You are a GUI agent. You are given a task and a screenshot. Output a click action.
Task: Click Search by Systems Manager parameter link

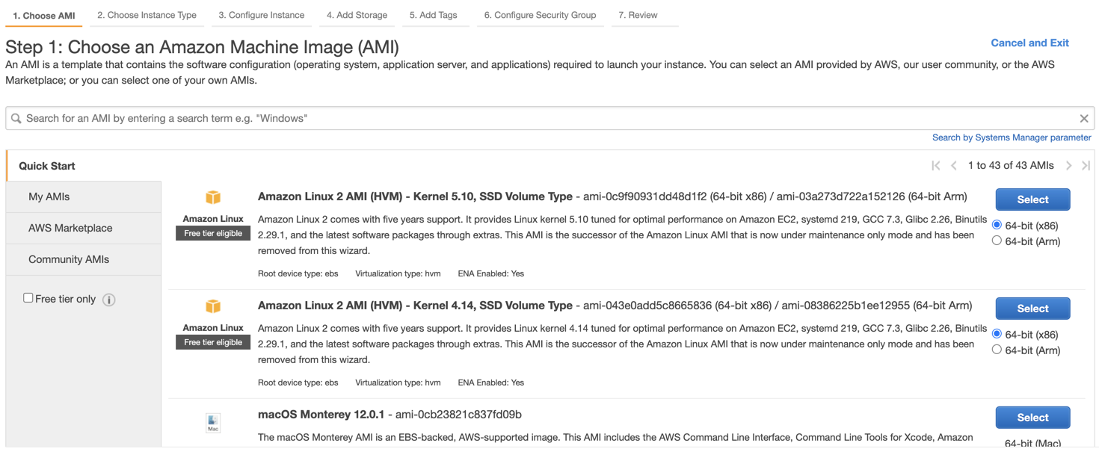click(1012, 137)
